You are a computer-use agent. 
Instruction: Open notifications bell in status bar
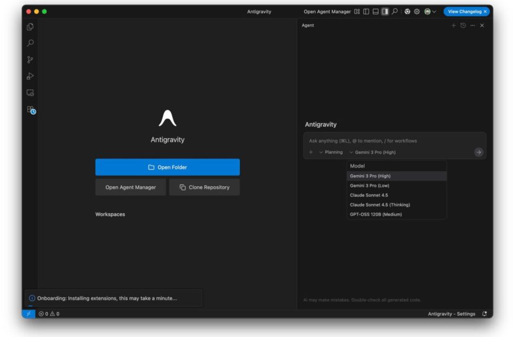click(484, 314)
